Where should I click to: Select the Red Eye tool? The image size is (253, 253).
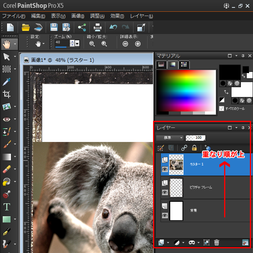coord(7,119)
